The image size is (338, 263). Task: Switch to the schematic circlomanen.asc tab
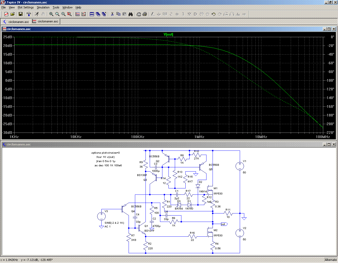(x=16, y=22)
